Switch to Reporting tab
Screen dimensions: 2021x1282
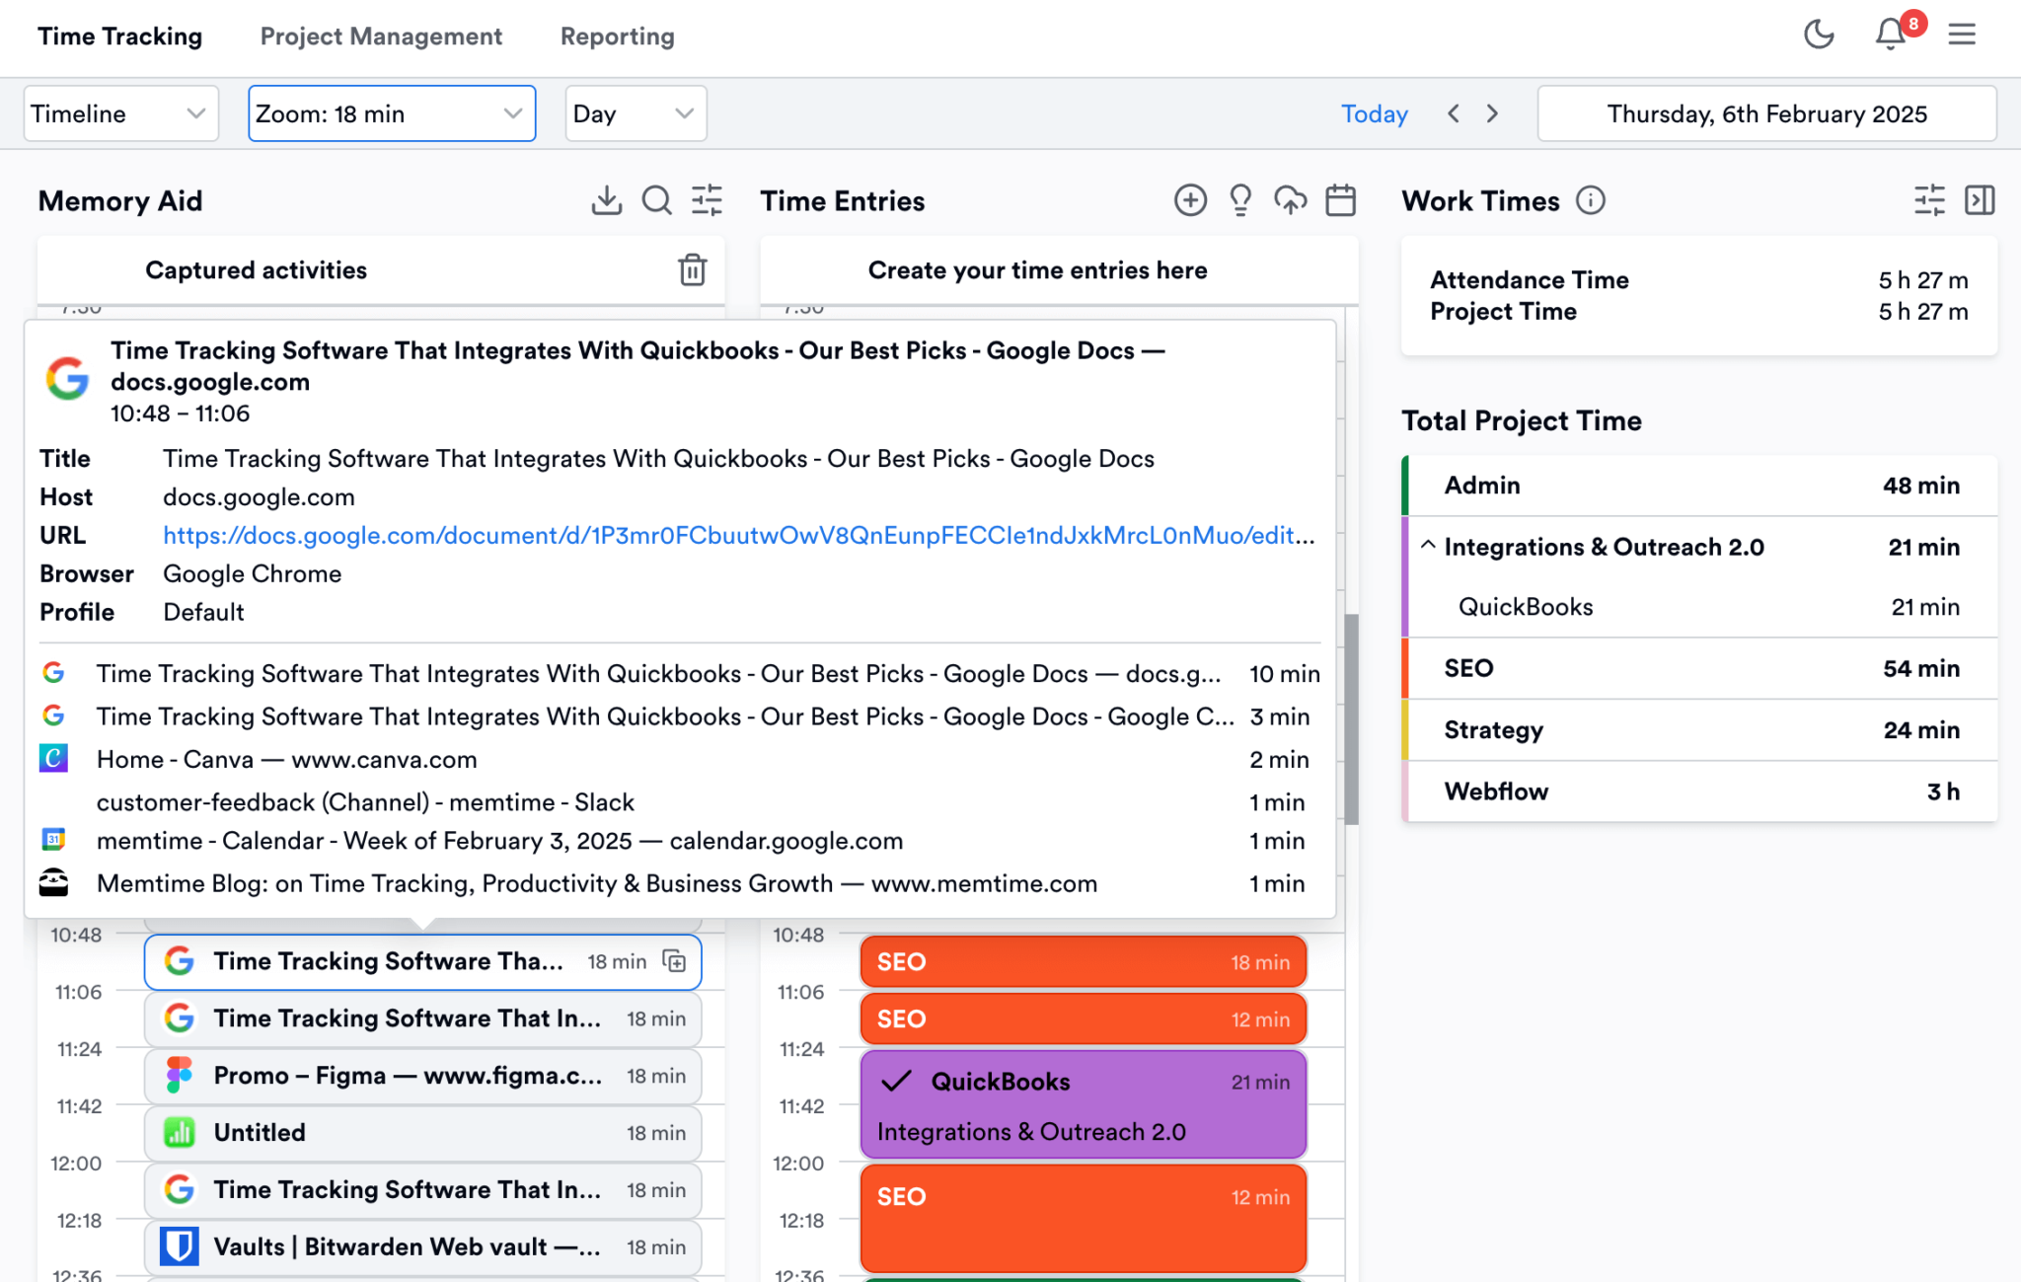pos(618,37)
